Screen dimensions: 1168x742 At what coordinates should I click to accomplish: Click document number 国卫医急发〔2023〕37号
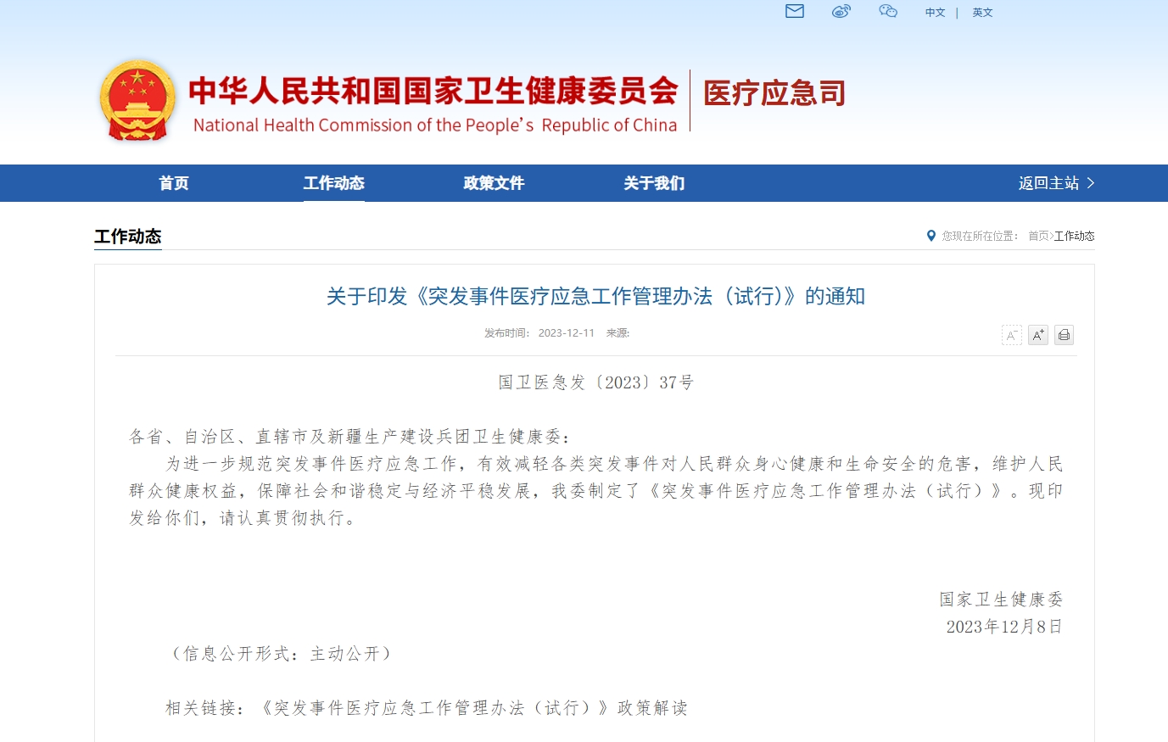(x=595, y=382)
